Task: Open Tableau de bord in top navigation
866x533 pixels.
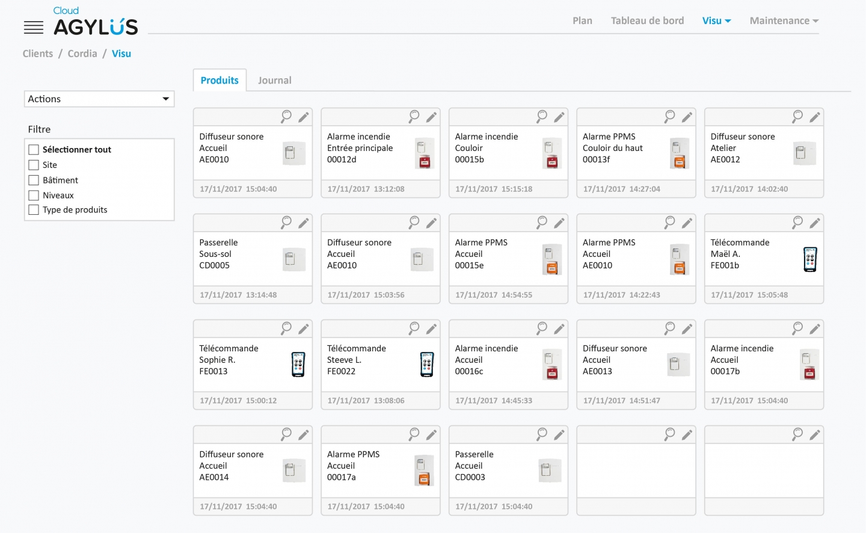Action: pyautogui.click(x=647, y=20)
